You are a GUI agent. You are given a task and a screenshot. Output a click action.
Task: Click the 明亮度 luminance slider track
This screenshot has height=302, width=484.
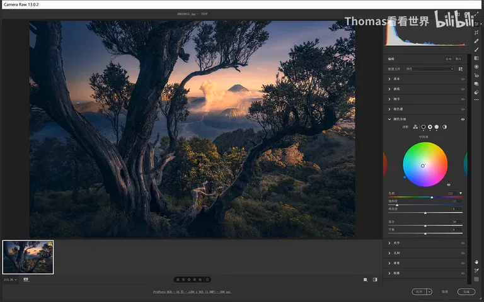(x=425, y=213)
